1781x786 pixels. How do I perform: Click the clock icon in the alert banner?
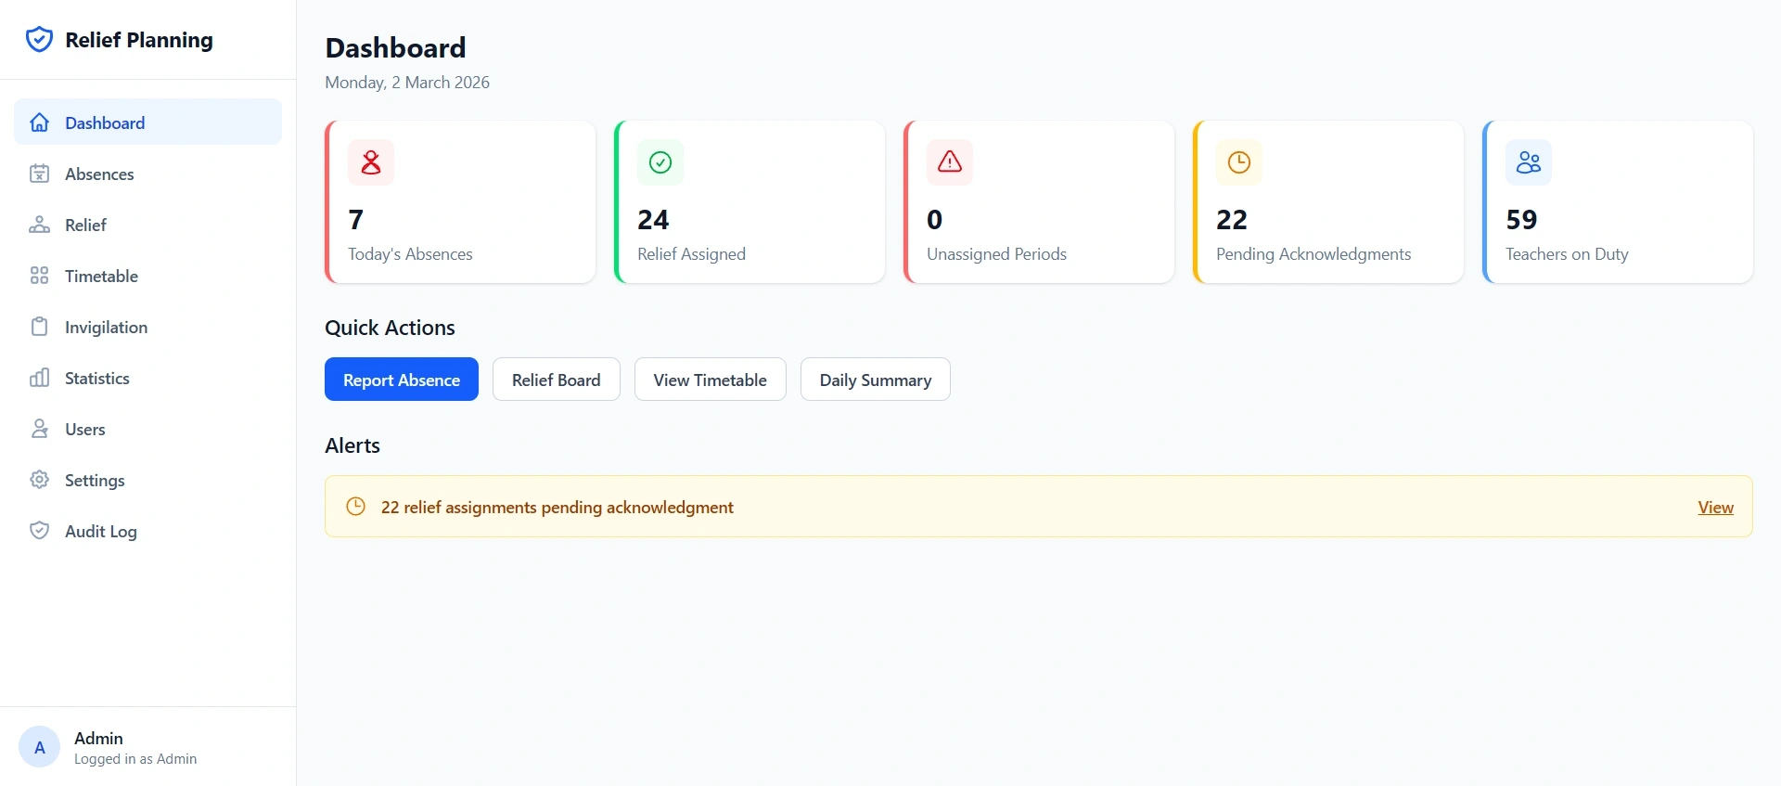tap(355, 507)
